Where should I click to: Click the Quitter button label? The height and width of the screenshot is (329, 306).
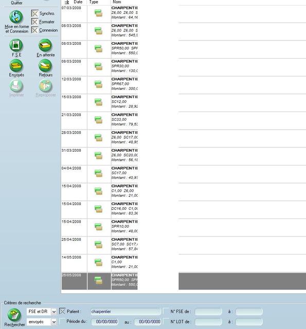[16, 3]
